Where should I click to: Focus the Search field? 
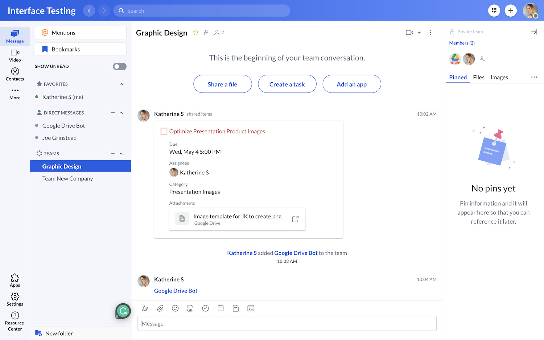(202, 11)
